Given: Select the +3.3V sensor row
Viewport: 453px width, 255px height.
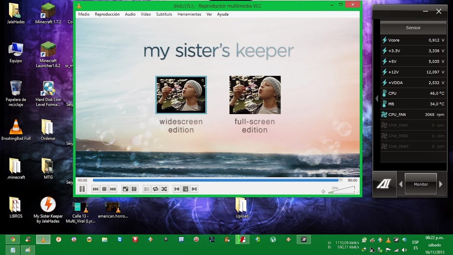Looking at the screenshot, I should coord(413,51).
